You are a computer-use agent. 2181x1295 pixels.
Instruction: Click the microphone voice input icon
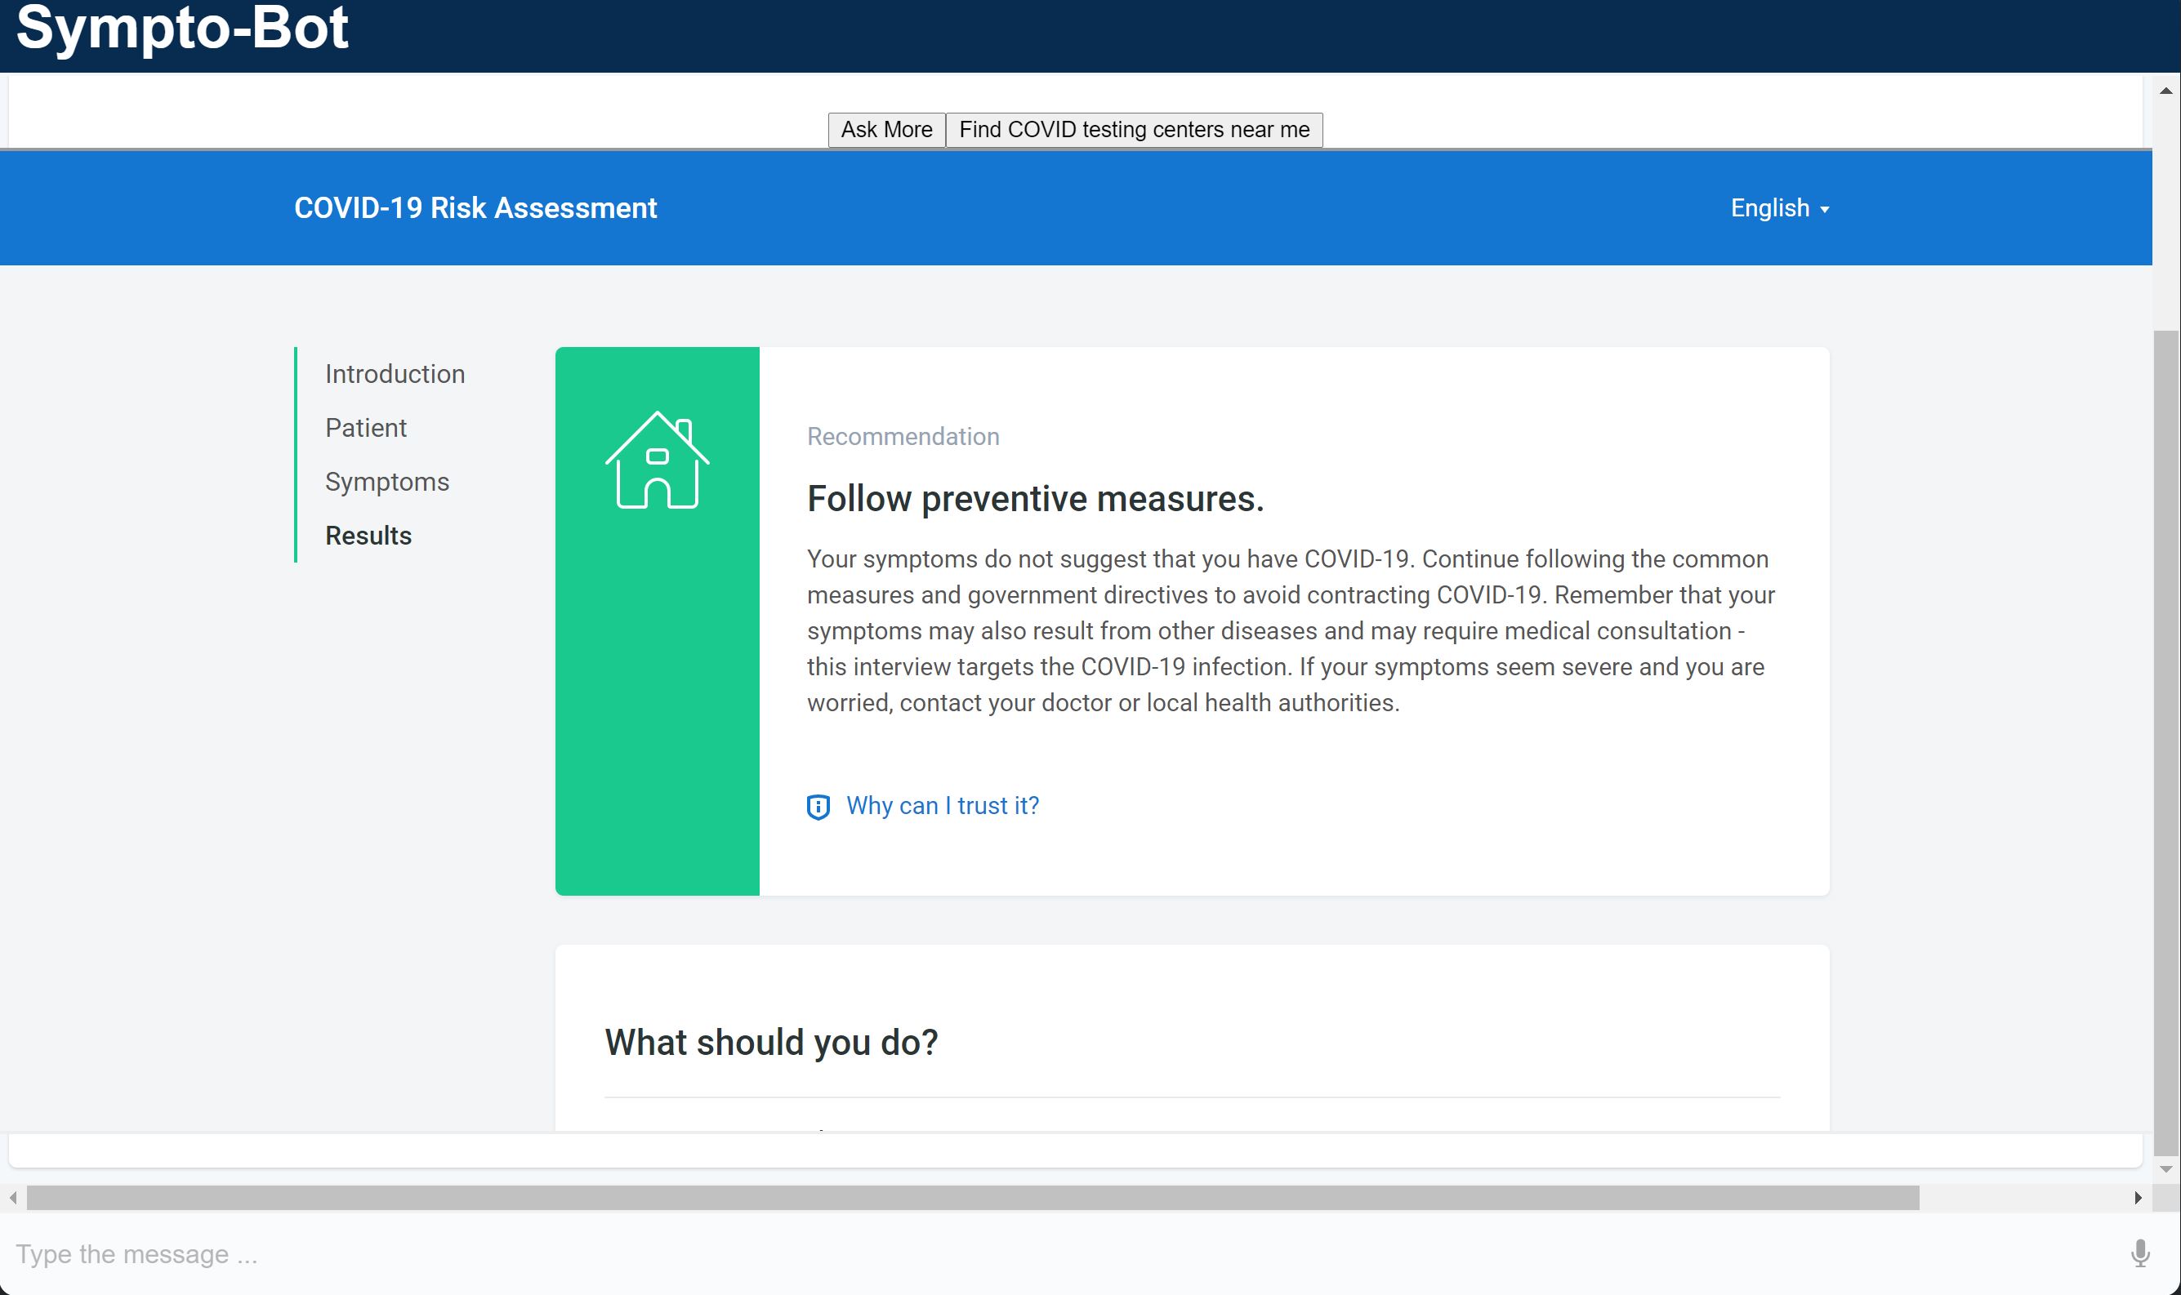coord(2139,1253)
